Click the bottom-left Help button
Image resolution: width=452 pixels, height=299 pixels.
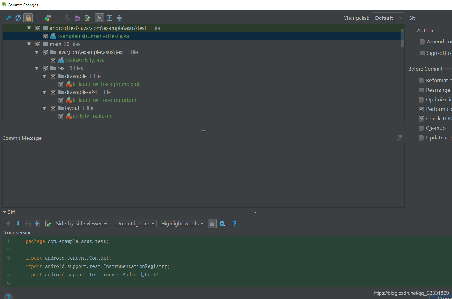point(8,297)
